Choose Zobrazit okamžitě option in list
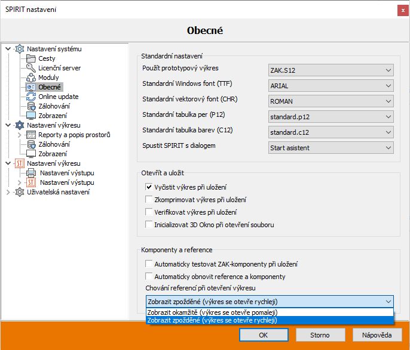Viewport: 410px width, 350px height. 270,312
